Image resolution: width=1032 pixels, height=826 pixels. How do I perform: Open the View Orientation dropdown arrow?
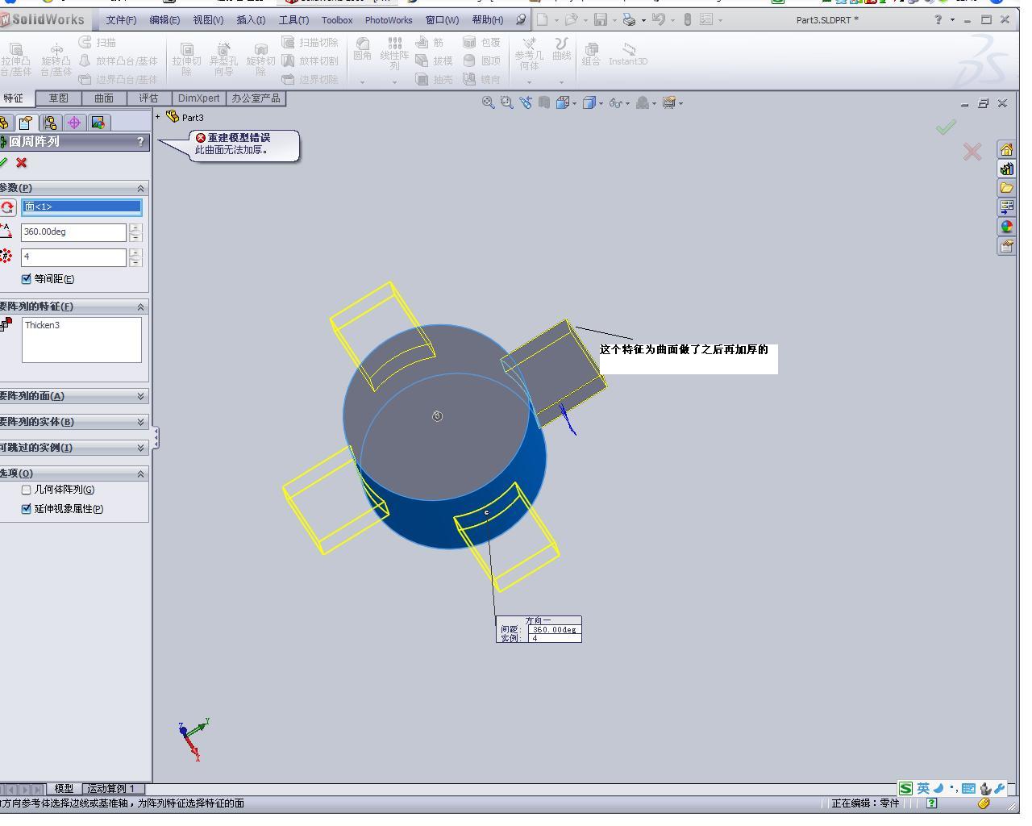pos(573,103)
